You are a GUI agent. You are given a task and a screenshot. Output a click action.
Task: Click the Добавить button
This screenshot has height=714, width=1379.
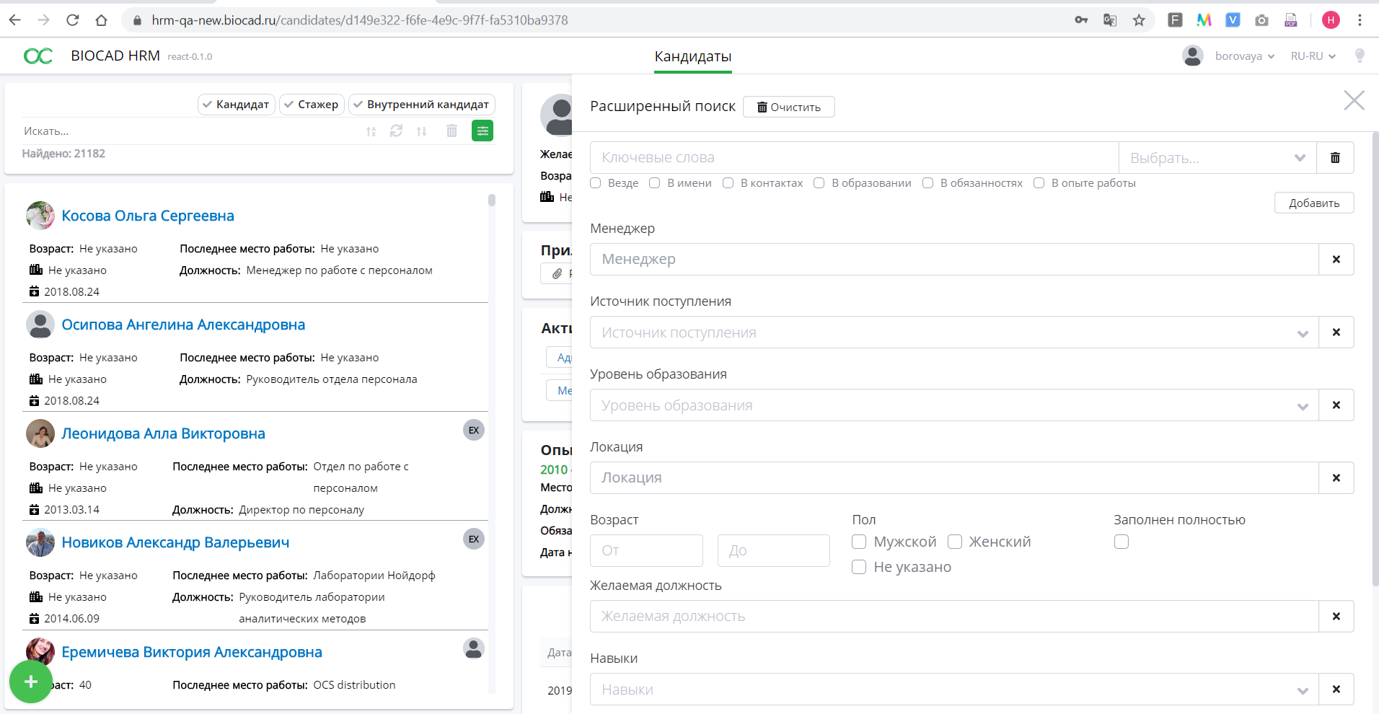1313,203
